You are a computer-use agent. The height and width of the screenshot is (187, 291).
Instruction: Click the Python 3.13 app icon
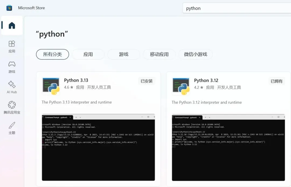click(x=51, y=86)
